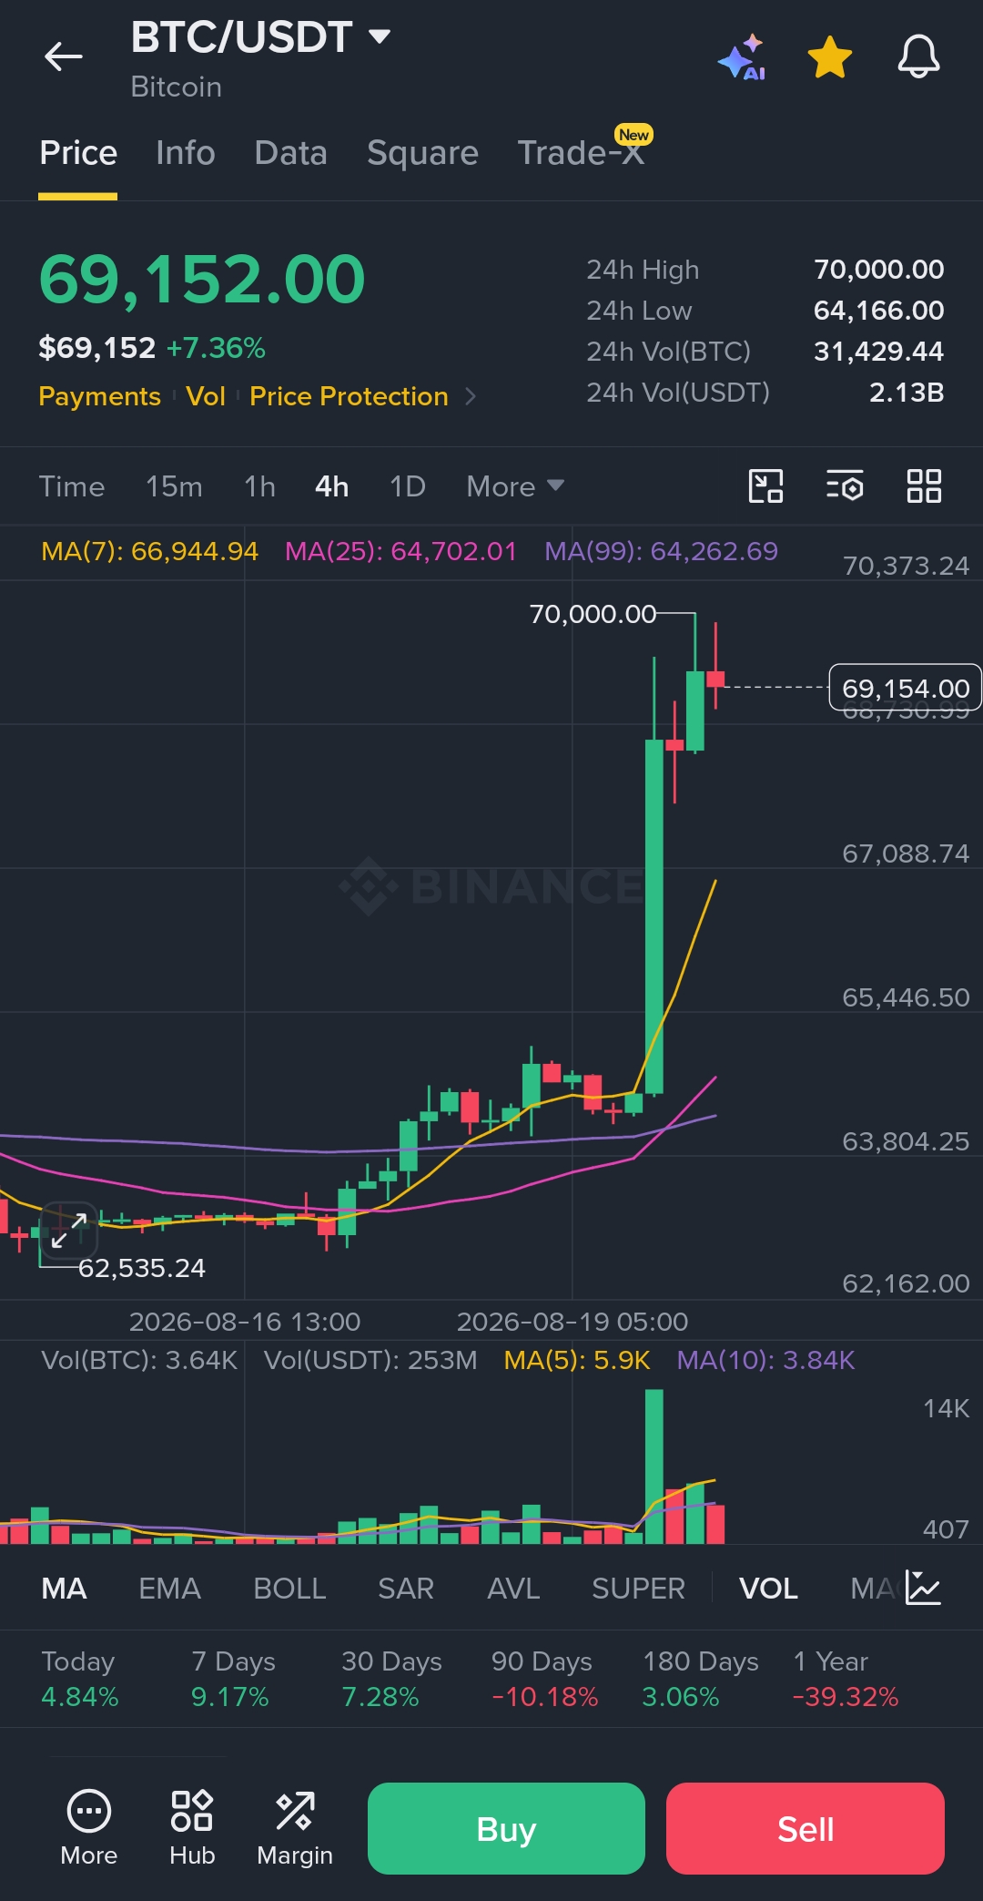Tap the red Sell button

point(806,1828)
